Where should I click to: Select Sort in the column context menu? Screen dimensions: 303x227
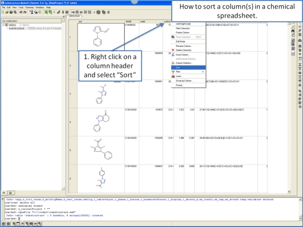(178, 68)
